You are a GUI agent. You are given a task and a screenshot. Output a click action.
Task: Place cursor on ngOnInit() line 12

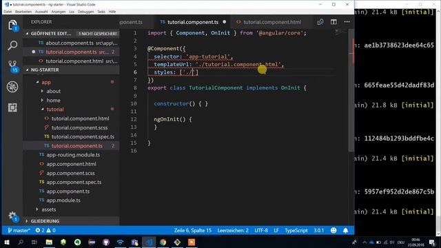point(173,119)
